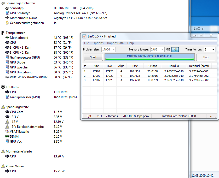
Task: Click the GPU Speicher icon
Action: click(x=7, y=67)
